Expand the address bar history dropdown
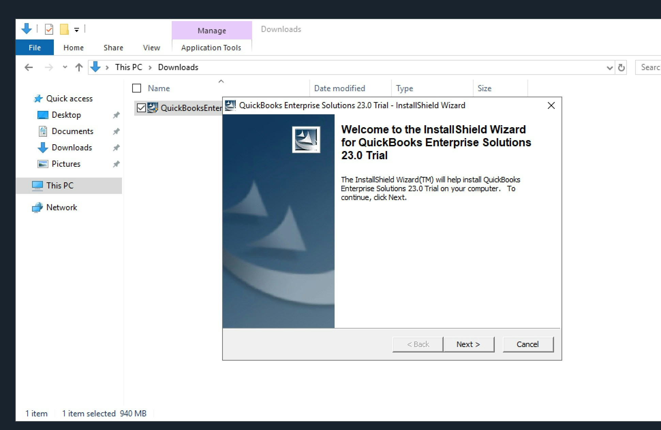 pos(610,67)
